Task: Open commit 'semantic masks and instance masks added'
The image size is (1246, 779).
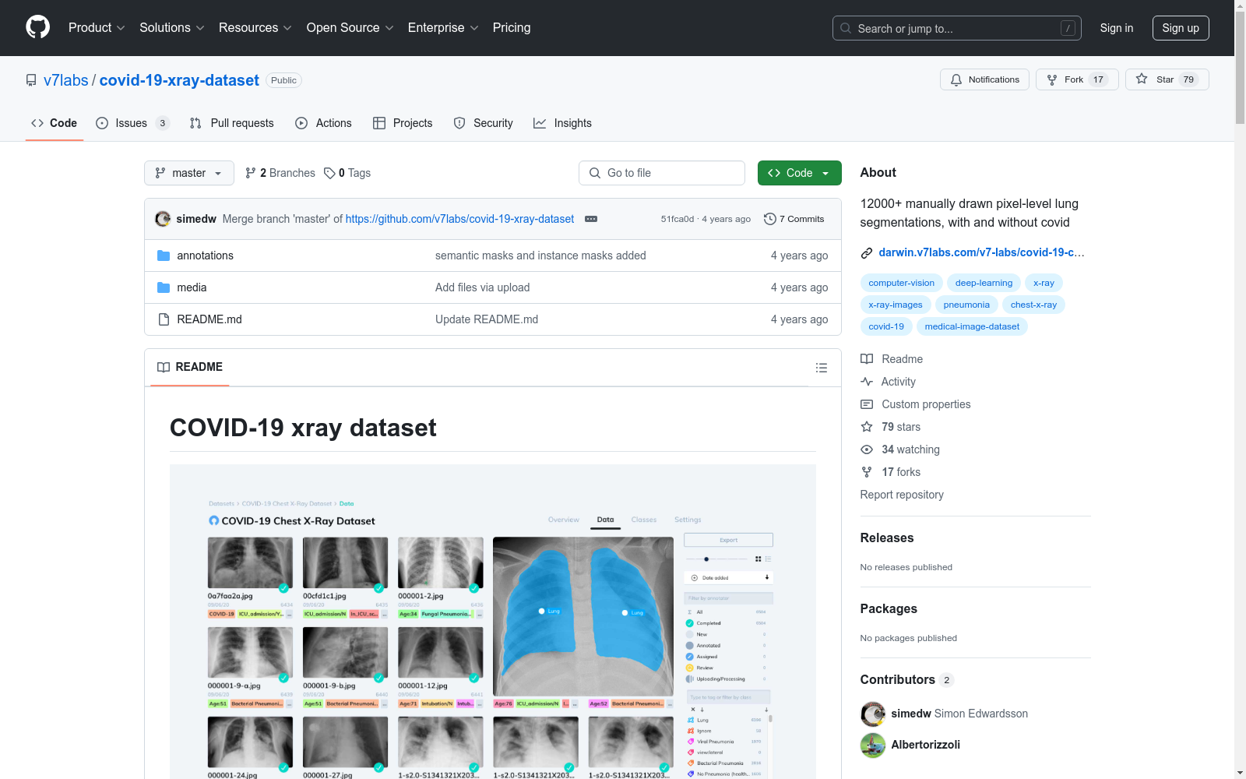Action: 540,256
